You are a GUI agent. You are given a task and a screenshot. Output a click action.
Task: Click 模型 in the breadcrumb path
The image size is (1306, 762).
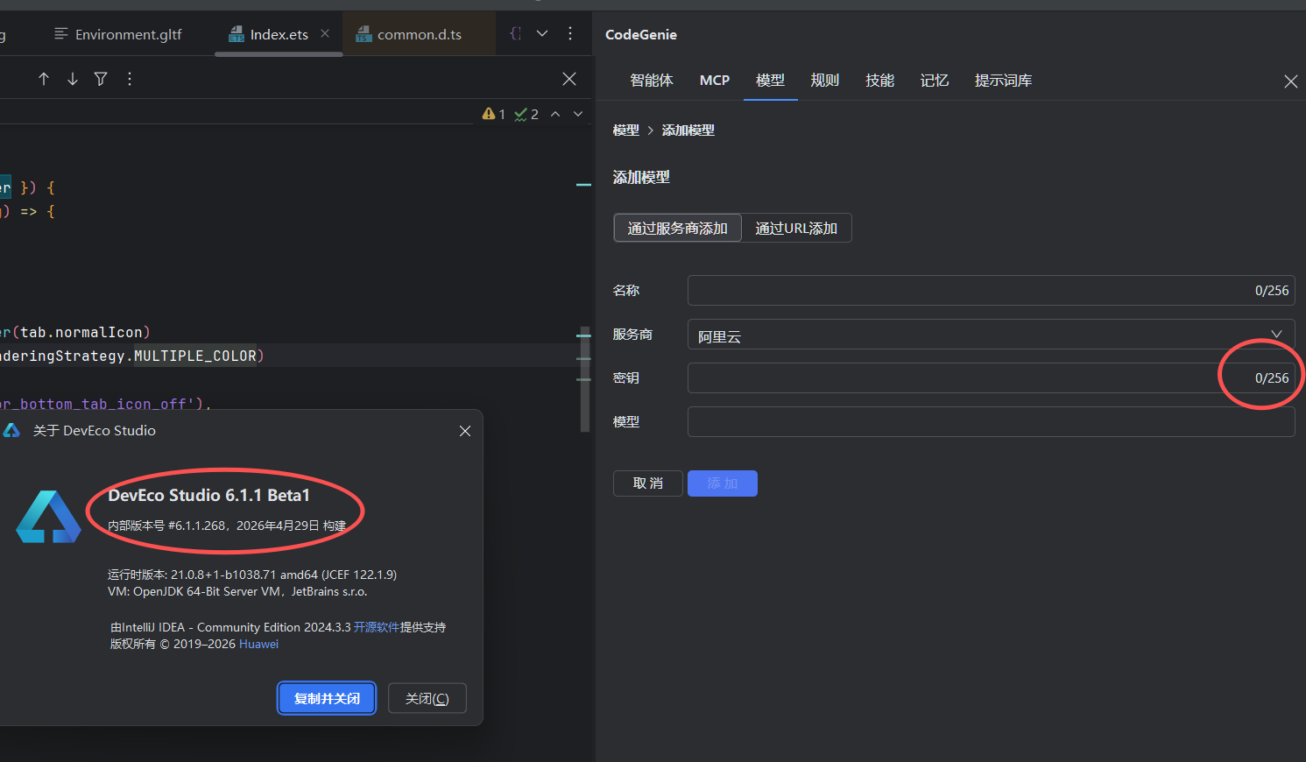[626, 131]
